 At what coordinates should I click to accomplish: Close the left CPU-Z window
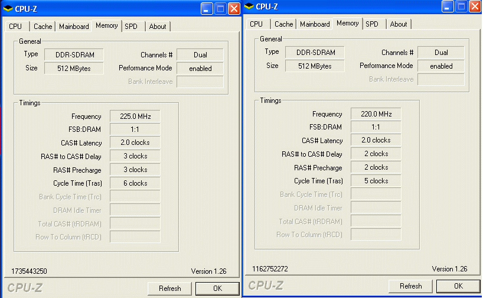tap(234, 9)
